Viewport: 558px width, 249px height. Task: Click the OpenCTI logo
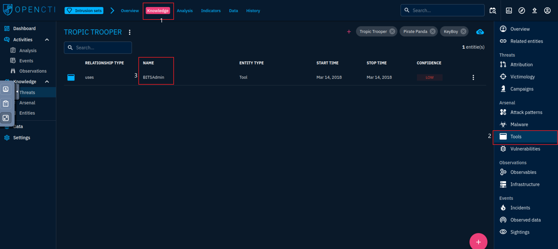click(x=29, y=10)
